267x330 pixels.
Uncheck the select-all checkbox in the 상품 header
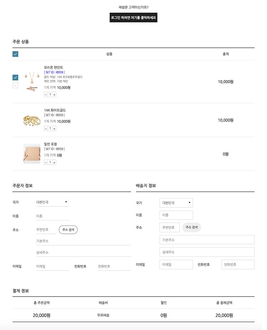15,53
